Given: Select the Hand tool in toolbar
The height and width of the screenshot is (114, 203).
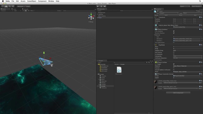Looking at the screenshot, I should pyautogui.click(x=3, y=6).
